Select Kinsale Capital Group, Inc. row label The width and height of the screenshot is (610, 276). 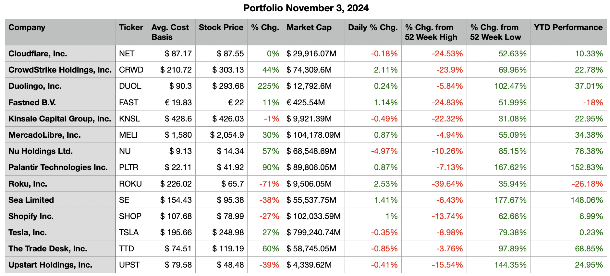(x=60, y=119)
